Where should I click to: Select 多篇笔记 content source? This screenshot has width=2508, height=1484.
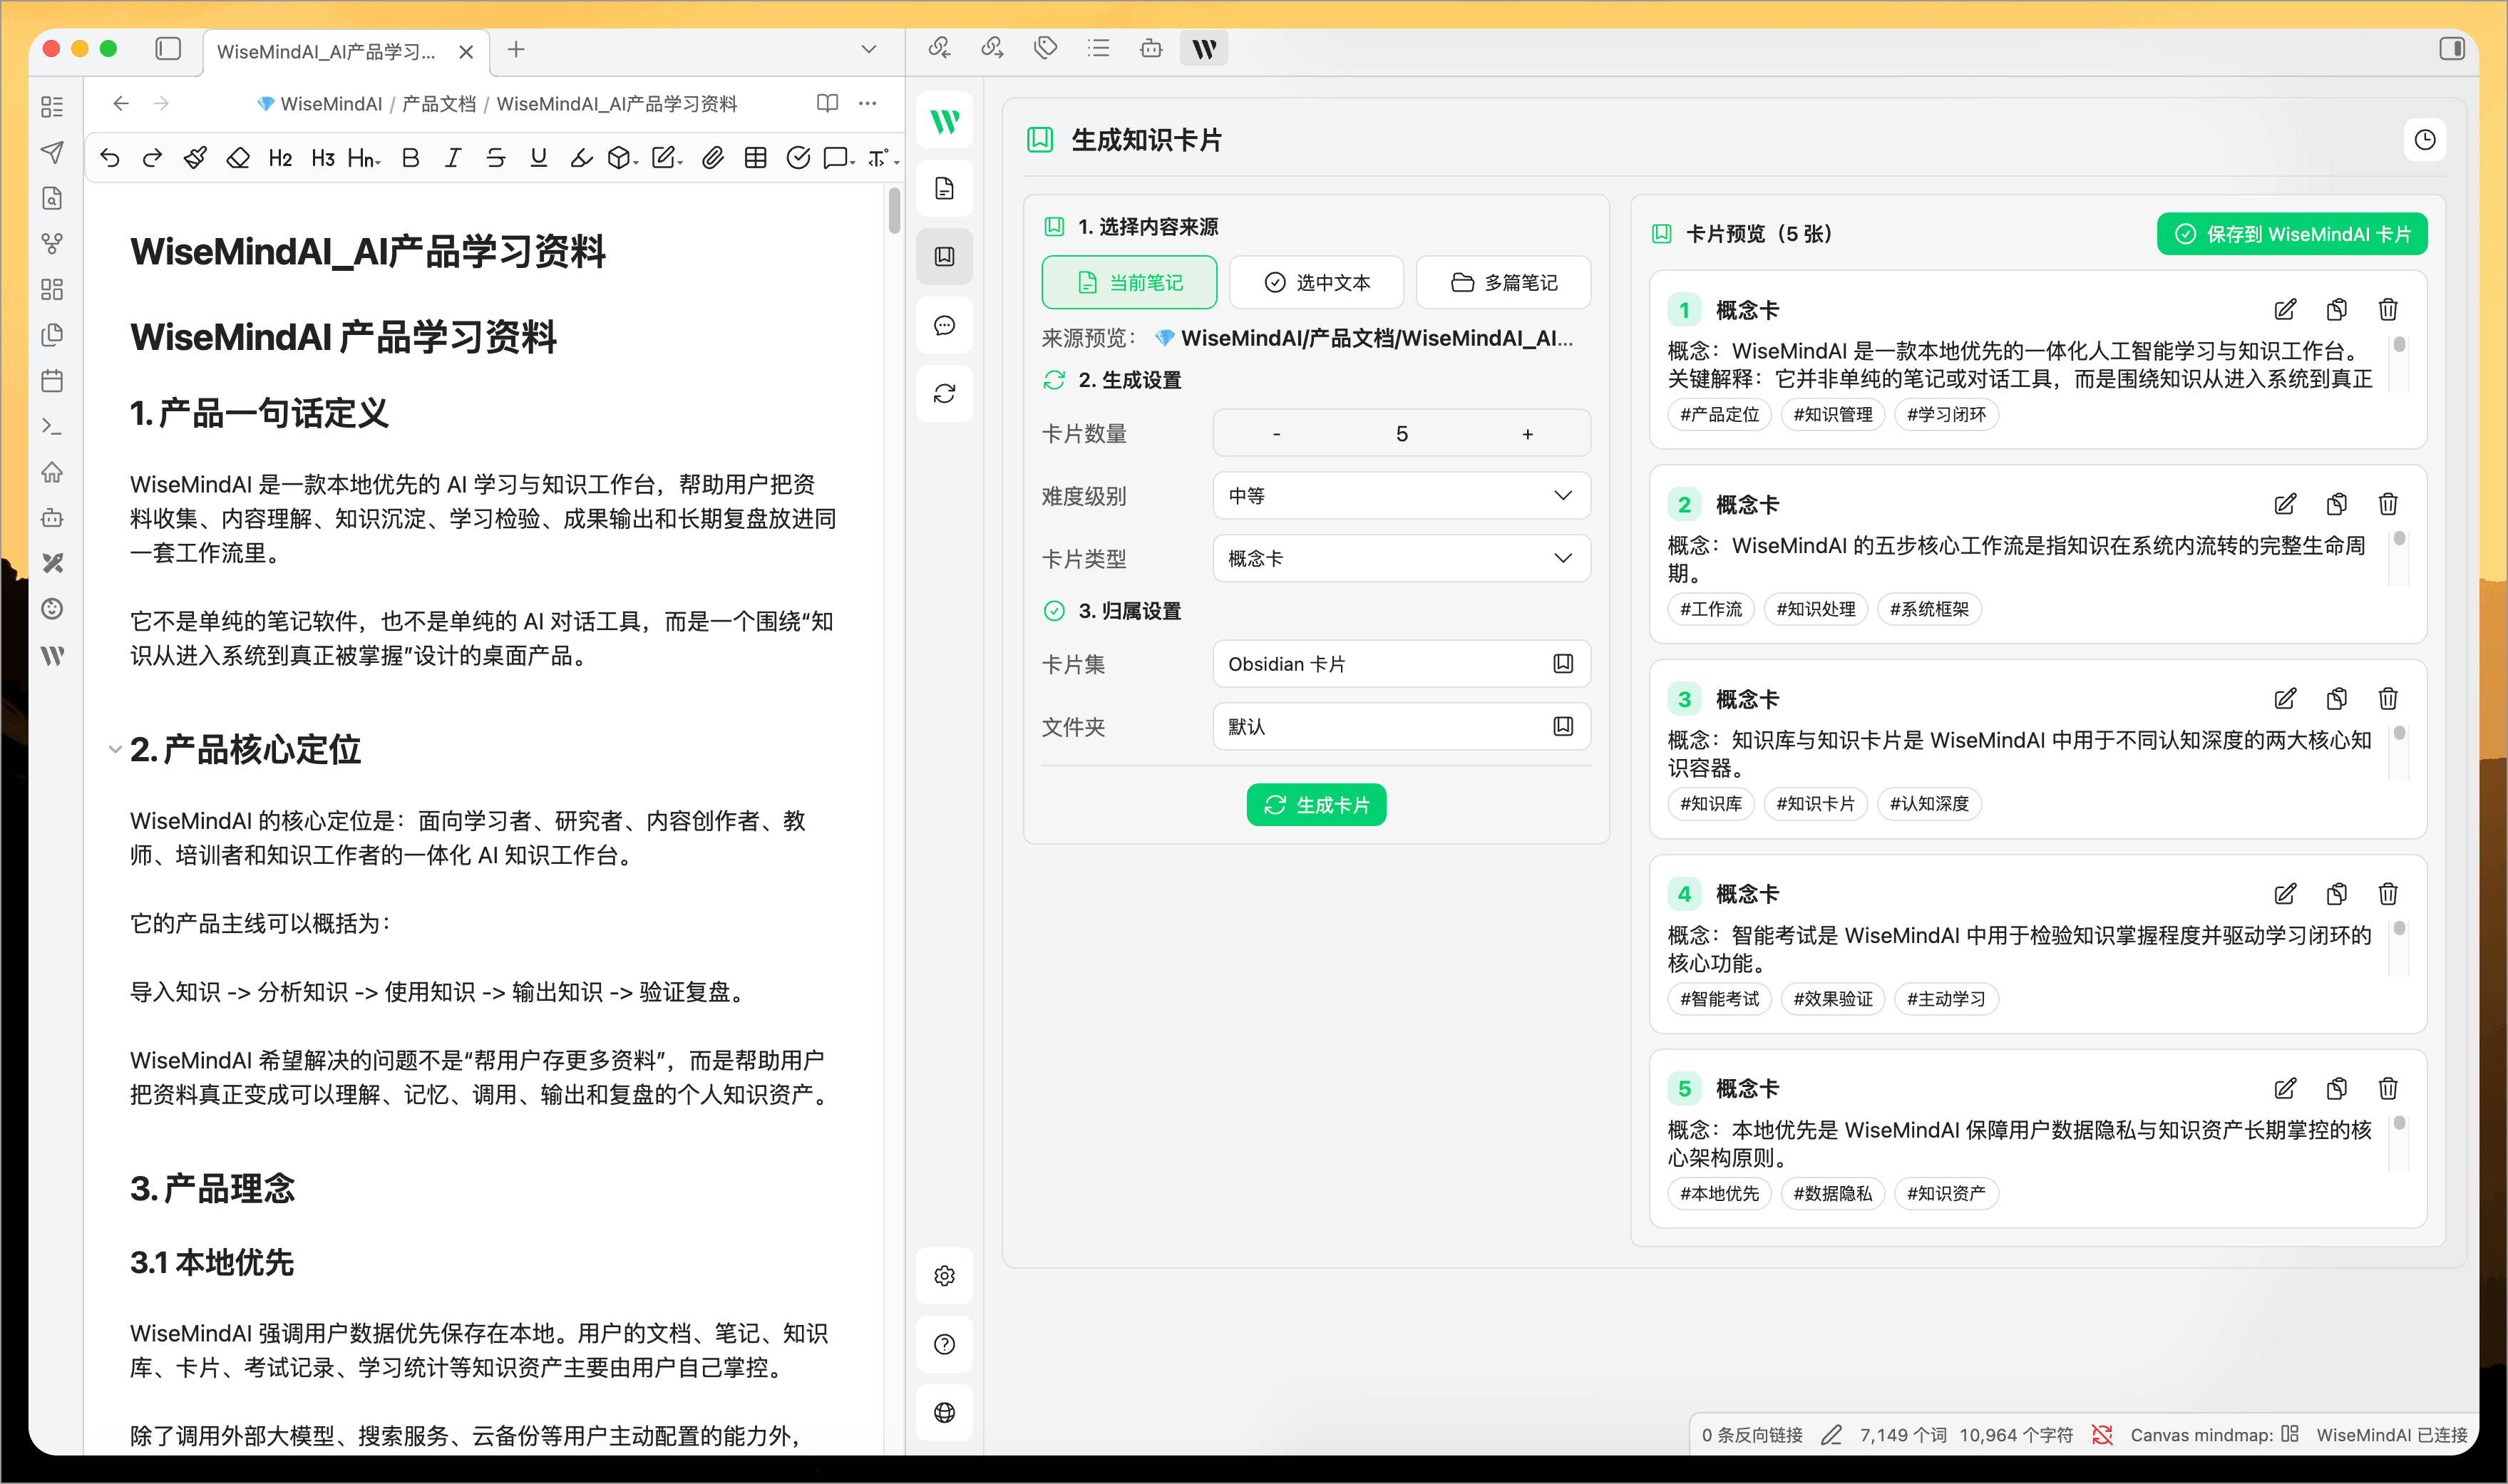[x=1503, y=282]
